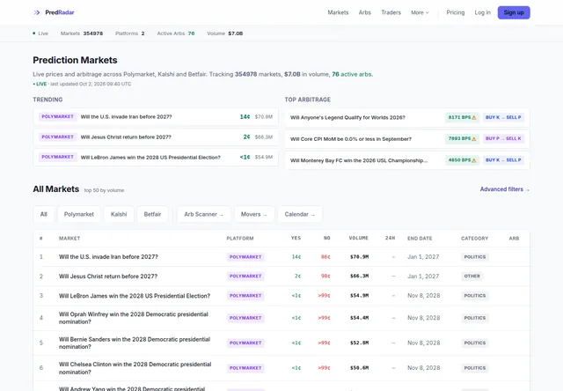Screen dimensions: 563x391
Task: Click 98¢ no price in Jesus Christ row
Action: pos(325,277)
